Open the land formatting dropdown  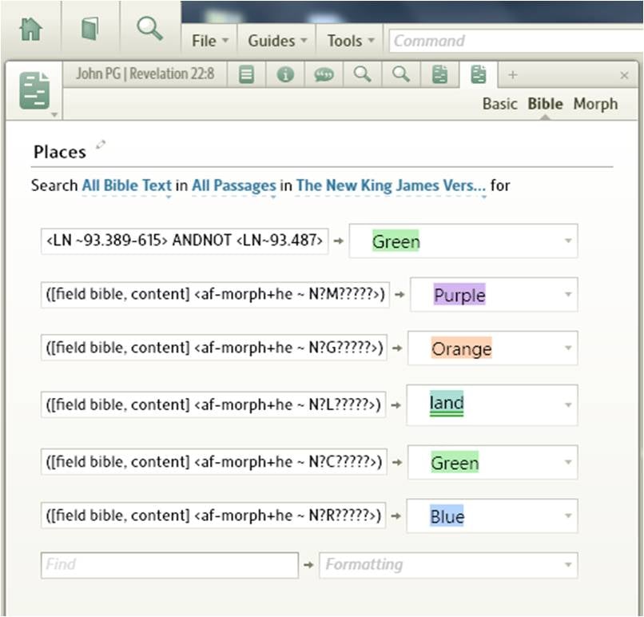pyautogui.click(x=492, y=405)
